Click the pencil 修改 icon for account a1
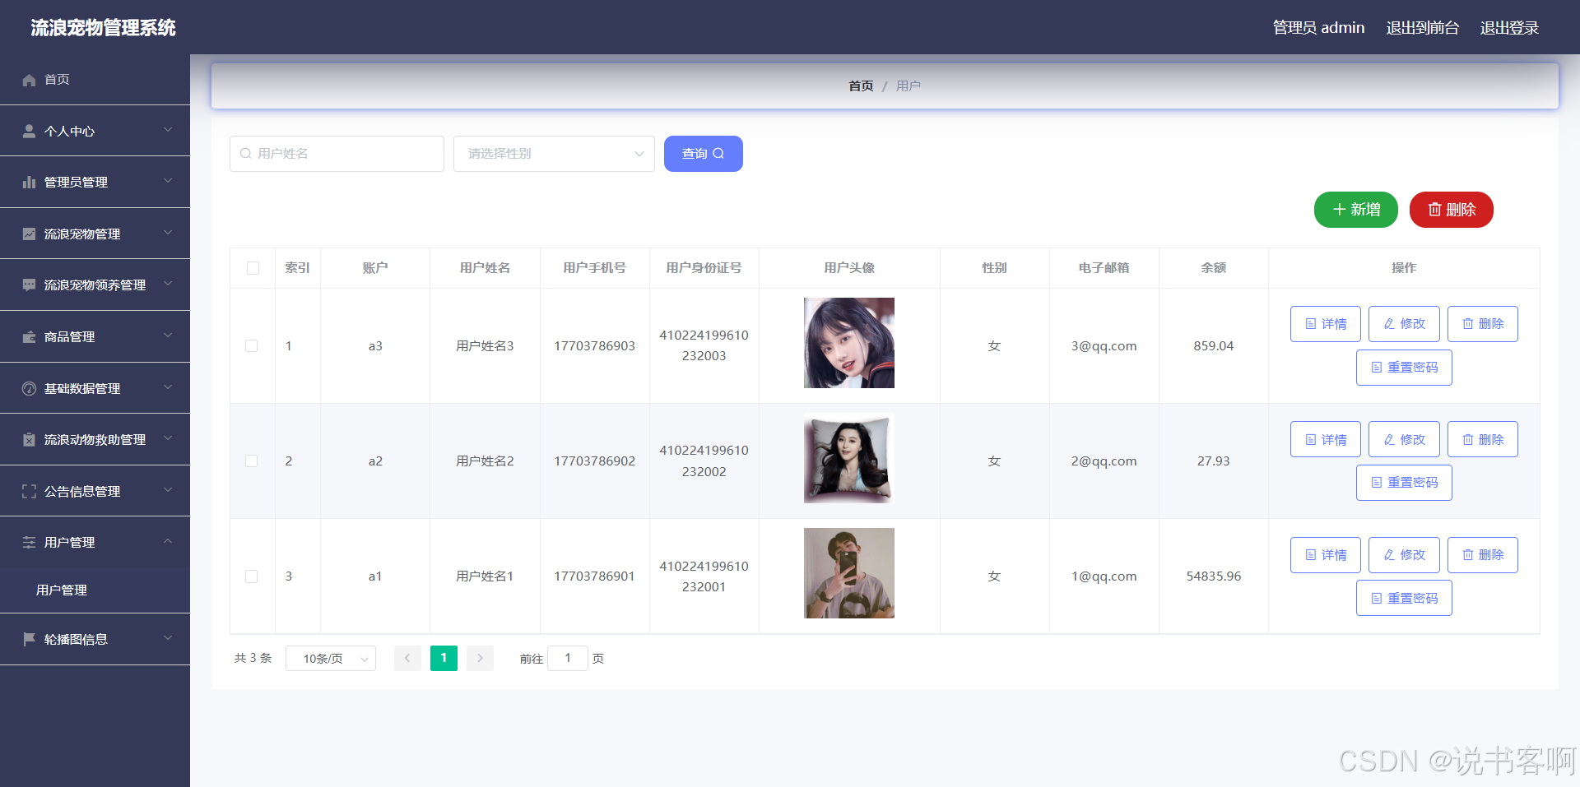The height and width of the screenshot is (787, 1580). tap(1389, 555)
